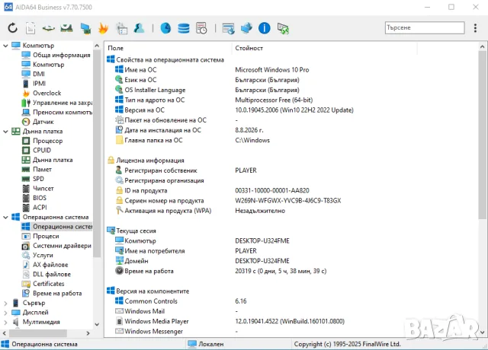Screen dimensions: 488x350
Task: Expand the Дисплей tree branch
Action: click(5, 313)
